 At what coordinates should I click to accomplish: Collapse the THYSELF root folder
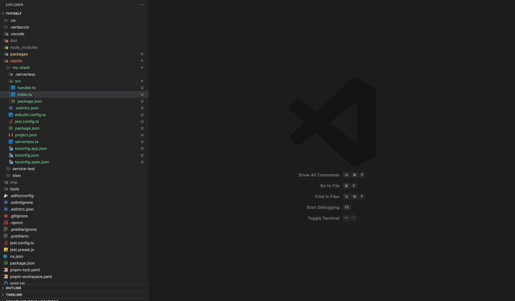coord(3,13)
